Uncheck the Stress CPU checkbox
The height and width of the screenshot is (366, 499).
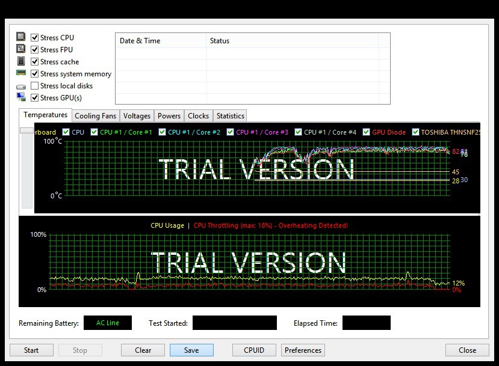[x=35, y=37]
